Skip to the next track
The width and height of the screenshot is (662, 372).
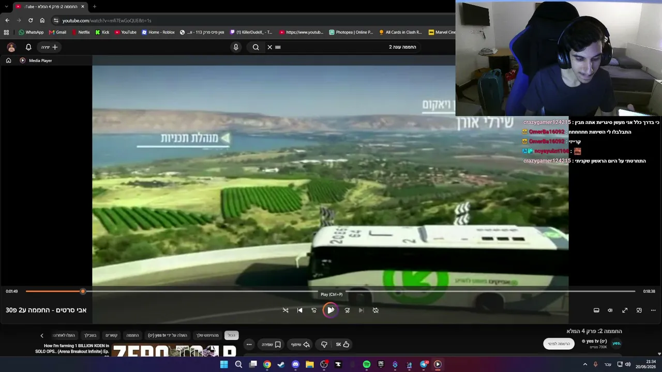361,310
